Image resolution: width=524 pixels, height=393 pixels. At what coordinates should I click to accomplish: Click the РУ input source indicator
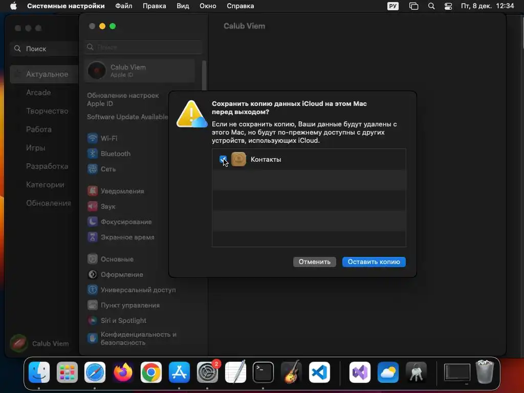[392, 6]
